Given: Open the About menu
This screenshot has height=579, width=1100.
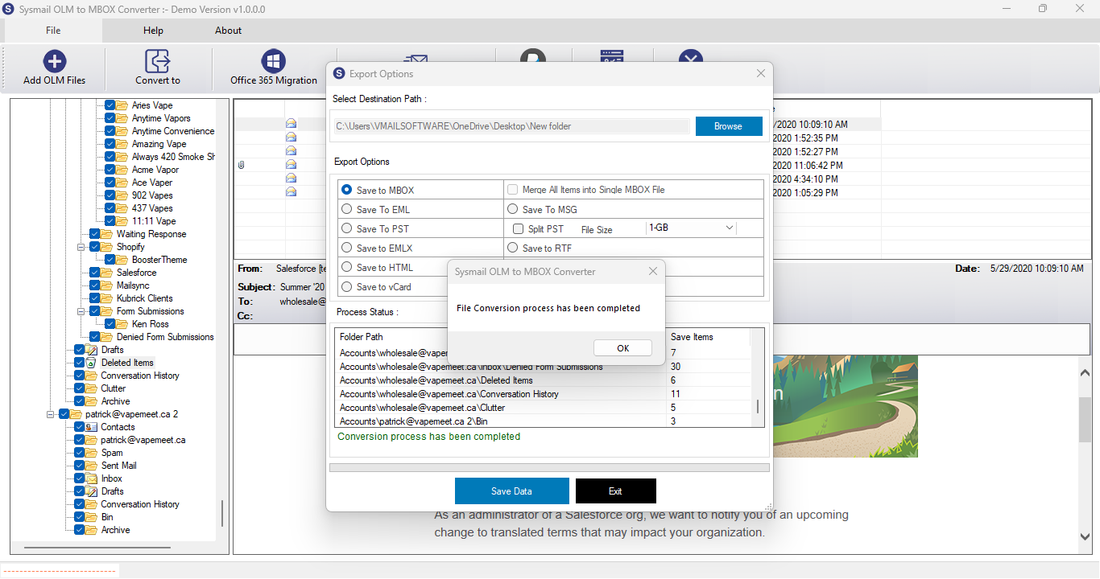Looking at the screenshot, I should pyautogui.click(x=228, y=31).
